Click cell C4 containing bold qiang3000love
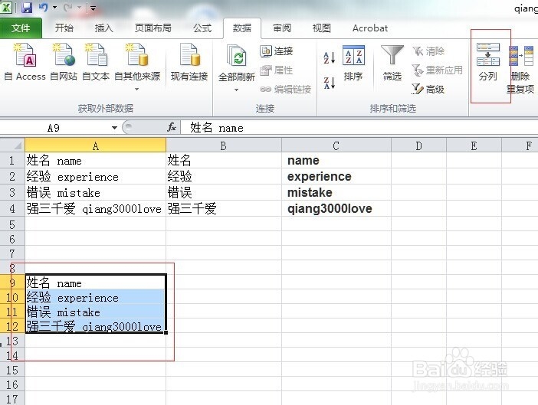The width and height of the screenshot is (538, 405). coord(336,208)
